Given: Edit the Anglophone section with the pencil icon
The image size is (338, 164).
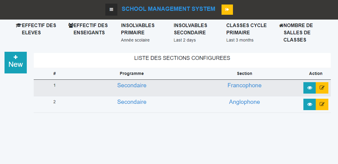Looking at the screenshot, I should coord(322,104).
